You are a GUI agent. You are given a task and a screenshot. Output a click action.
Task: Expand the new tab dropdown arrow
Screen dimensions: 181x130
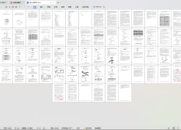pos(61,2)
